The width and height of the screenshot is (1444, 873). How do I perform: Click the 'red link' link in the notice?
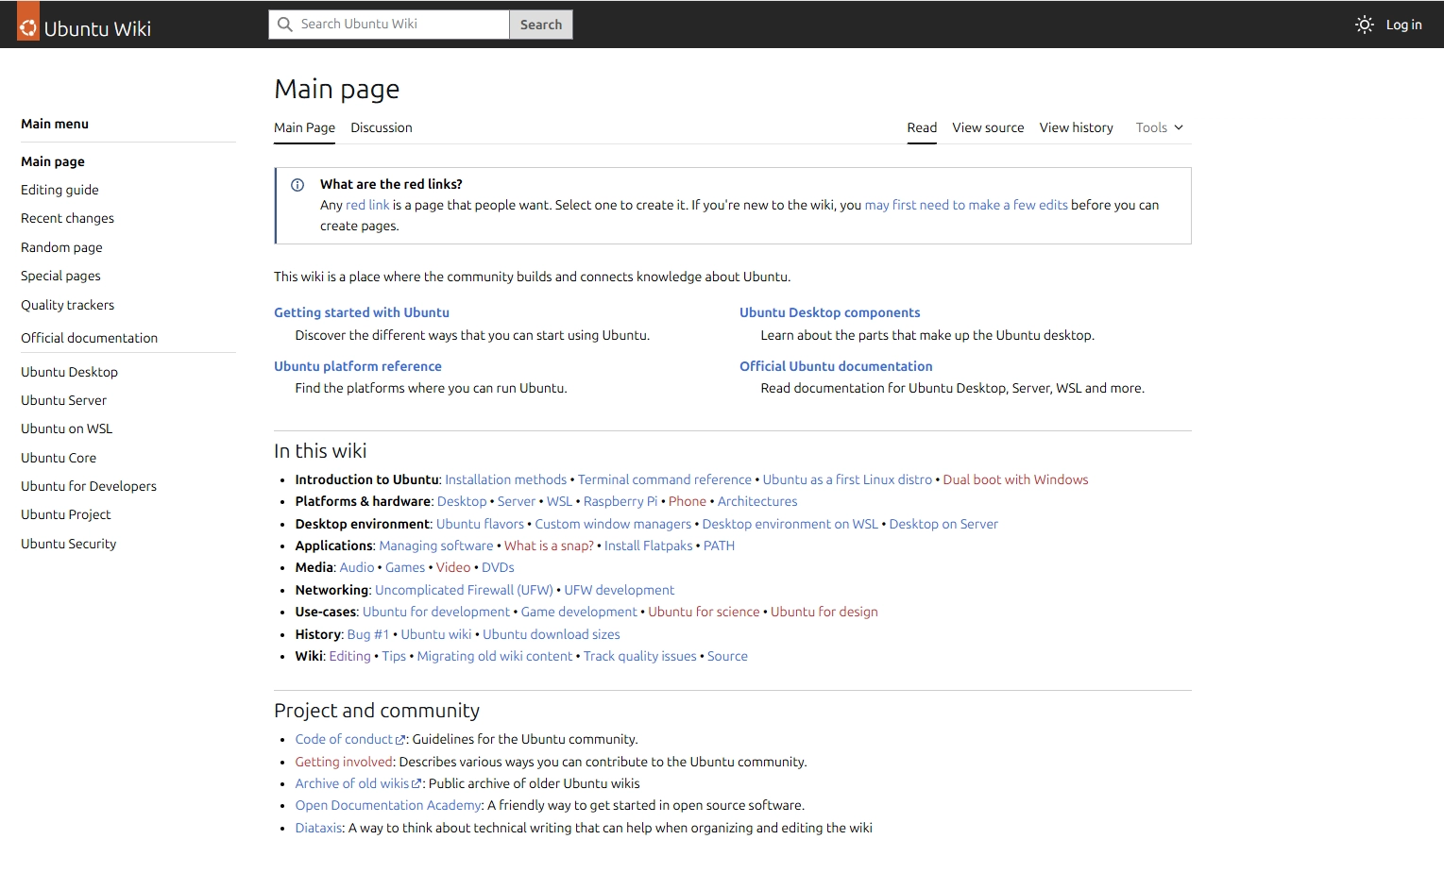(367, 205)
